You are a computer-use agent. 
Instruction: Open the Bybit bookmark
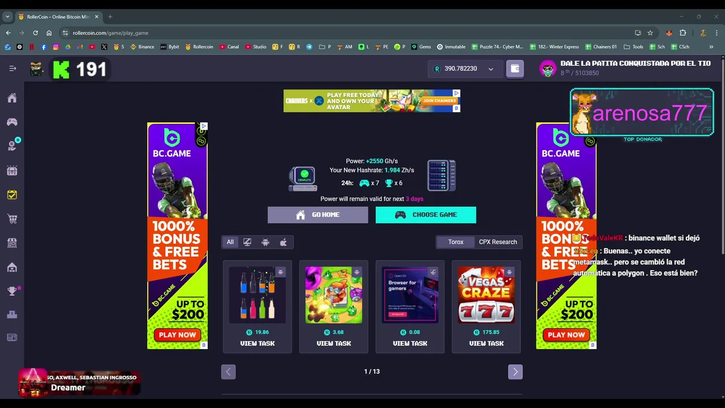[169, 46]
